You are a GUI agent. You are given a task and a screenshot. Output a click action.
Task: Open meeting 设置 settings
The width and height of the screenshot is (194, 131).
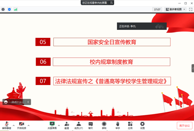click(x=143, y=125)
